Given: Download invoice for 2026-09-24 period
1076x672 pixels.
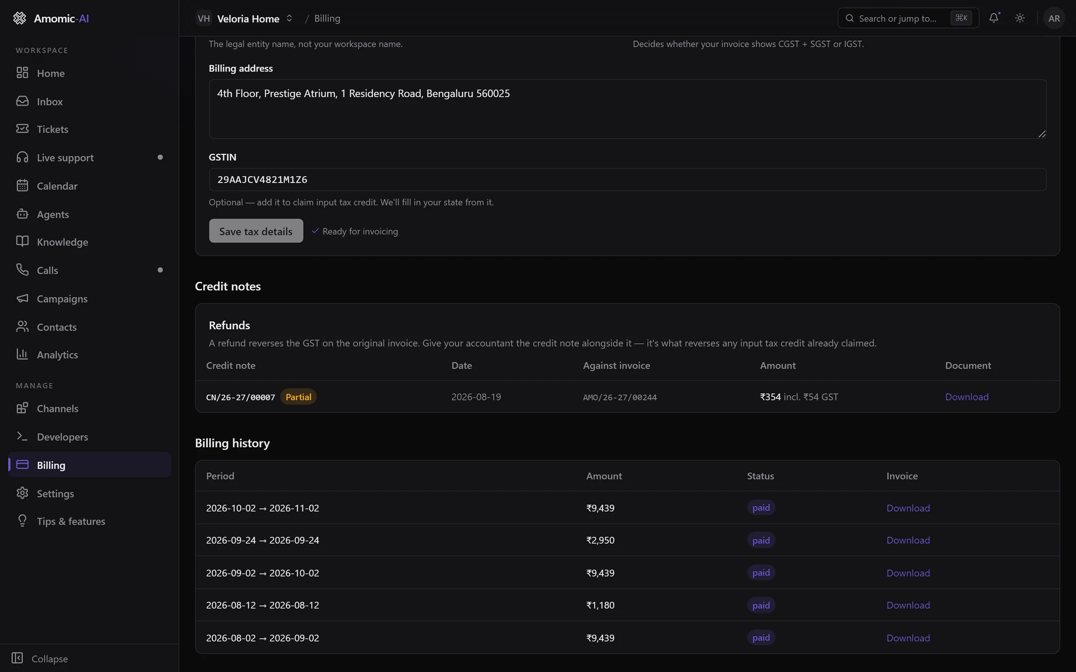Looking at the screenshot, I should tap(908, 540).
